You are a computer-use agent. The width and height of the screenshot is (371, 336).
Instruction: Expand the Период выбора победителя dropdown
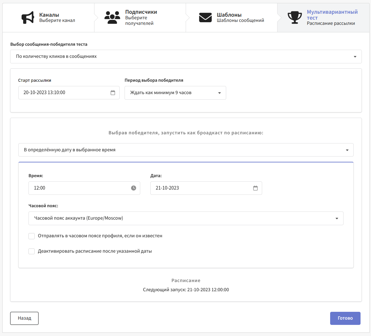click(175, 93)
